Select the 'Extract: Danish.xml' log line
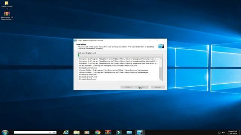The height and width of the screenshot is (135, 241). [88, 77]
